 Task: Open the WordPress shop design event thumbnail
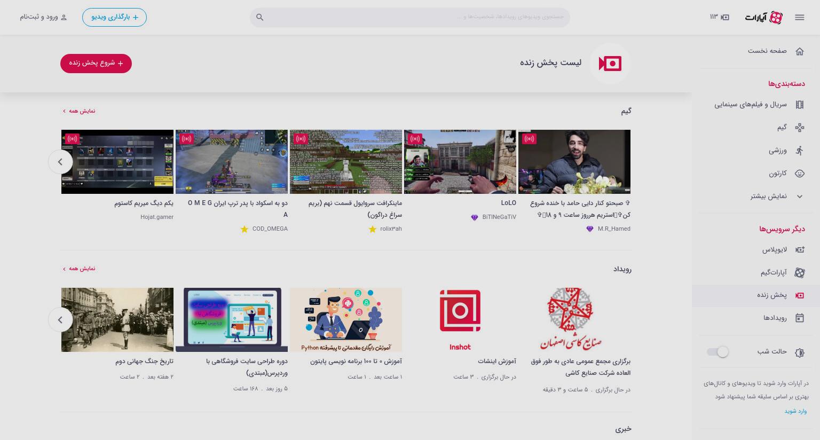tap(232, 320)
